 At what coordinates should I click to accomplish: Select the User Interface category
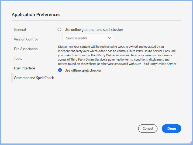(x=24, y=68)
